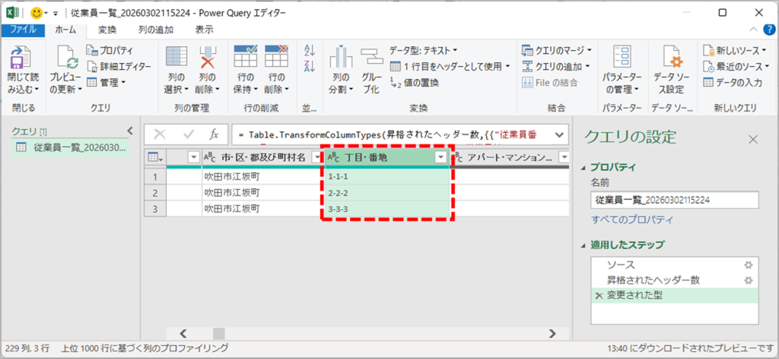The height and width of the screenshot is (359, 779).
Task: Cancel formula edit with the X icon
Action: point(160,134)
